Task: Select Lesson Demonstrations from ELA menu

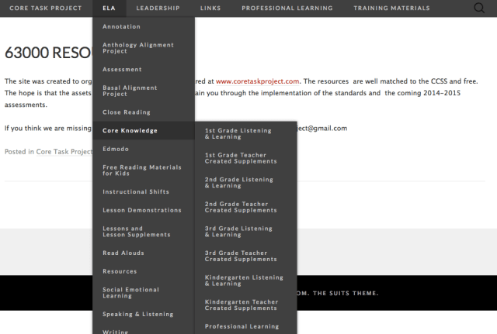Action: coord(142,210)
